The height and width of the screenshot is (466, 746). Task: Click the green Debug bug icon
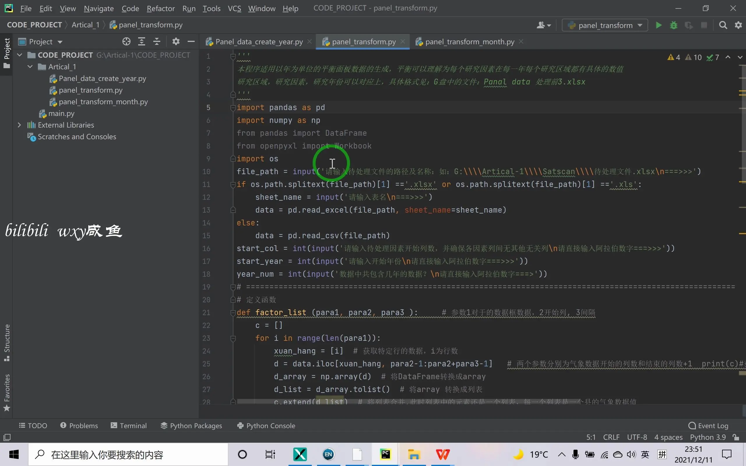click(673, 25)
